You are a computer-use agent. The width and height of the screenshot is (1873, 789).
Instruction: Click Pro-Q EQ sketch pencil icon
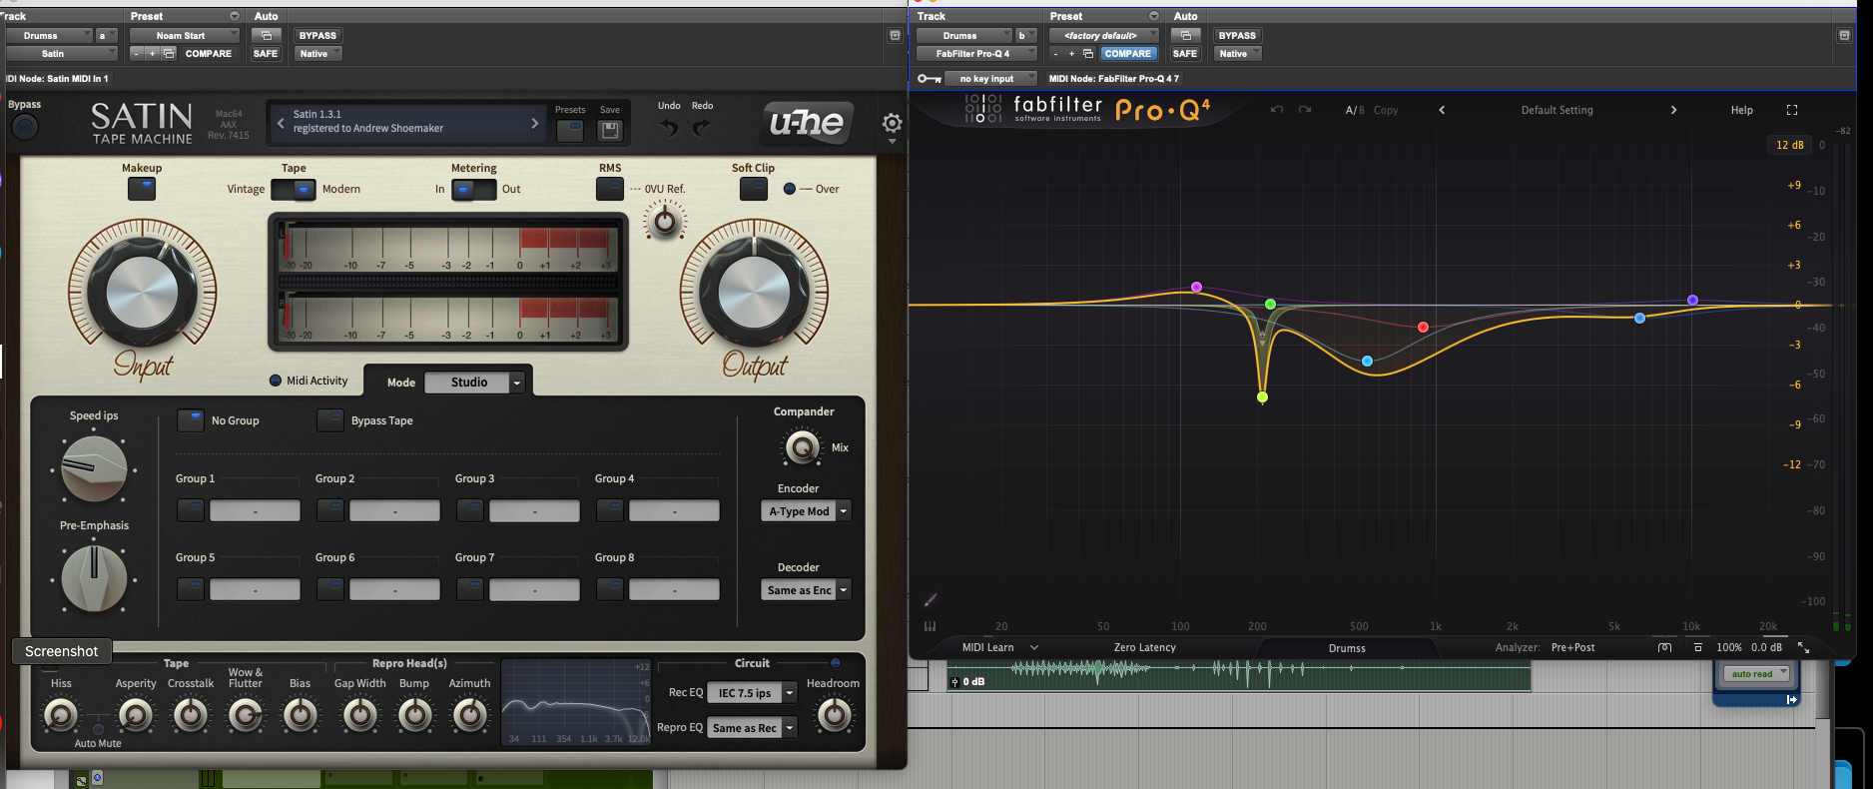click(931, 599)
